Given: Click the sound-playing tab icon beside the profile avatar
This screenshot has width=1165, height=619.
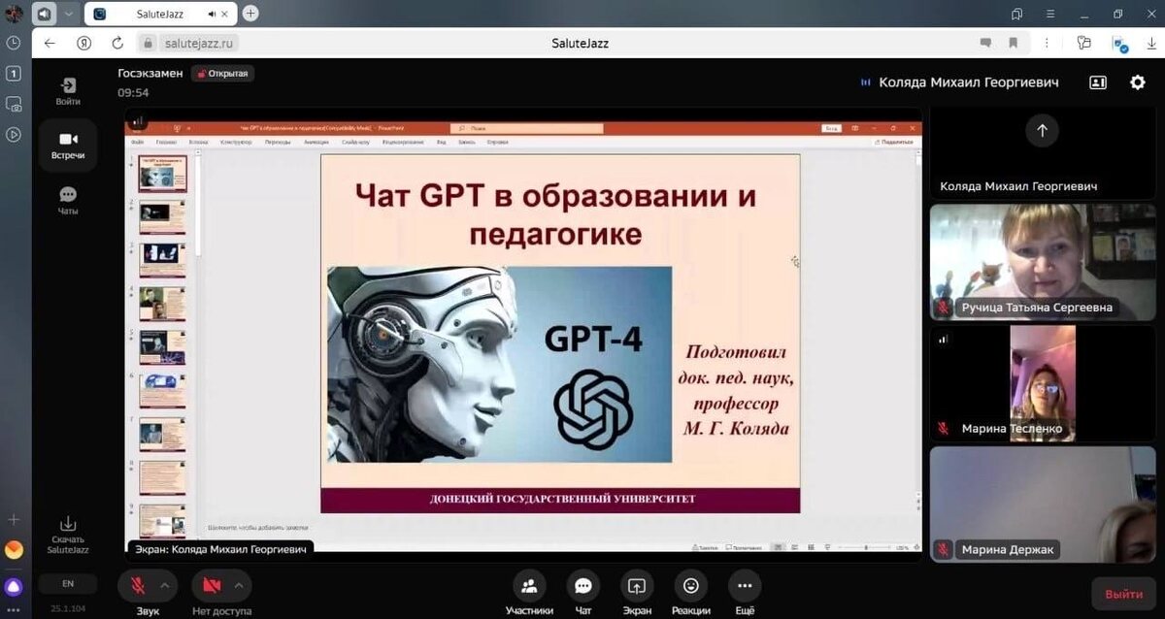Looking at the screenshot, I should [x=44, y=14].
